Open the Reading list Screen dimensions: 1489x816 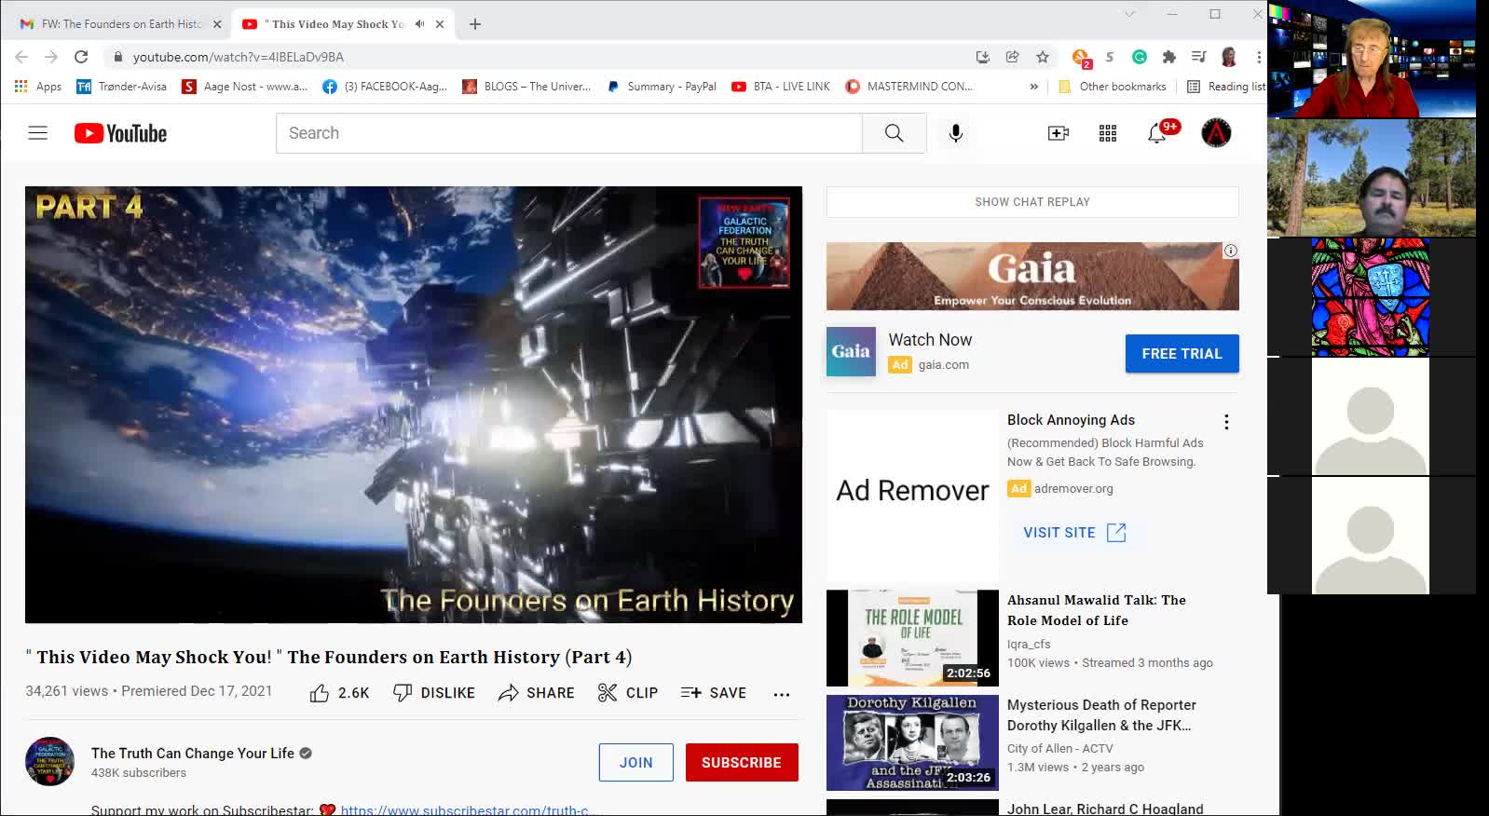coord(1226,87)
